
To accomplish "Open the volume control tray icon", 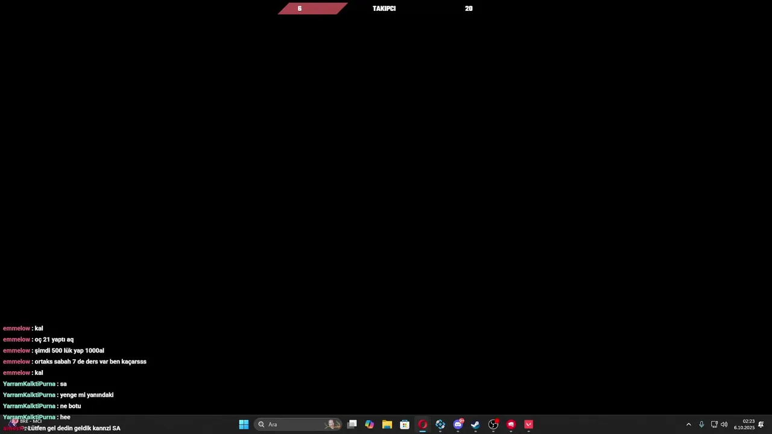I will (724, 424).
